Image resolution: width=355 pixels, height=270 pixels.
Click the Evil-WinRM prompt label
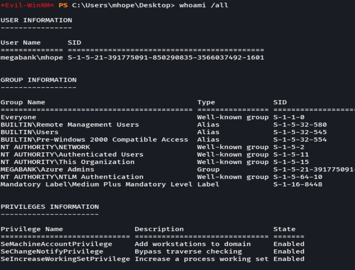pos(21,6)
